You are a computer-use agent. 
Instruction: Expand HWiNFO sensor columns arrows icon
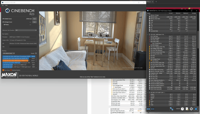click(x=148, y=109)
